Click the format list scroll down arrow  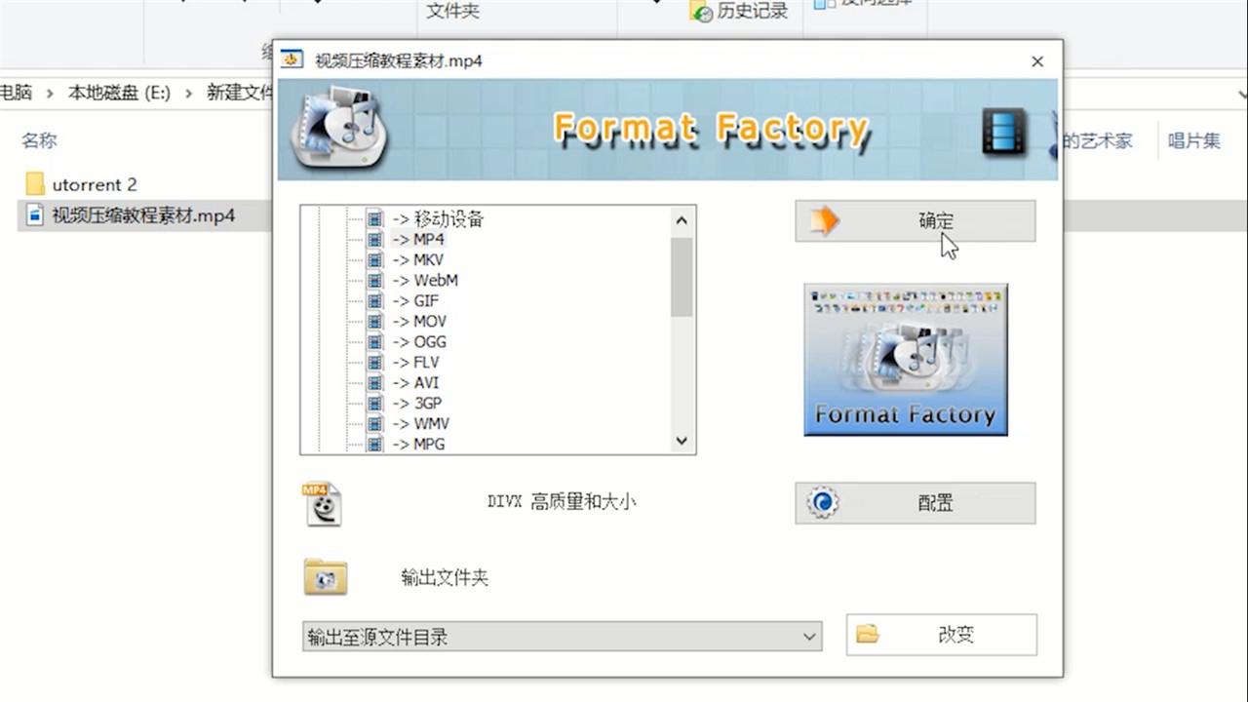point(682,441)
